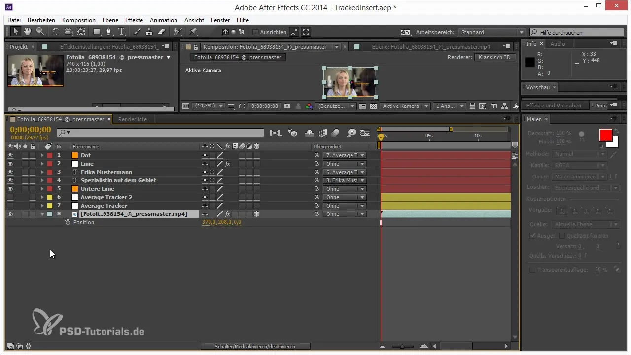Screen dimensions: 631x355
Task: Expand the Dot layer properties
Action: (x=42, y=155)
